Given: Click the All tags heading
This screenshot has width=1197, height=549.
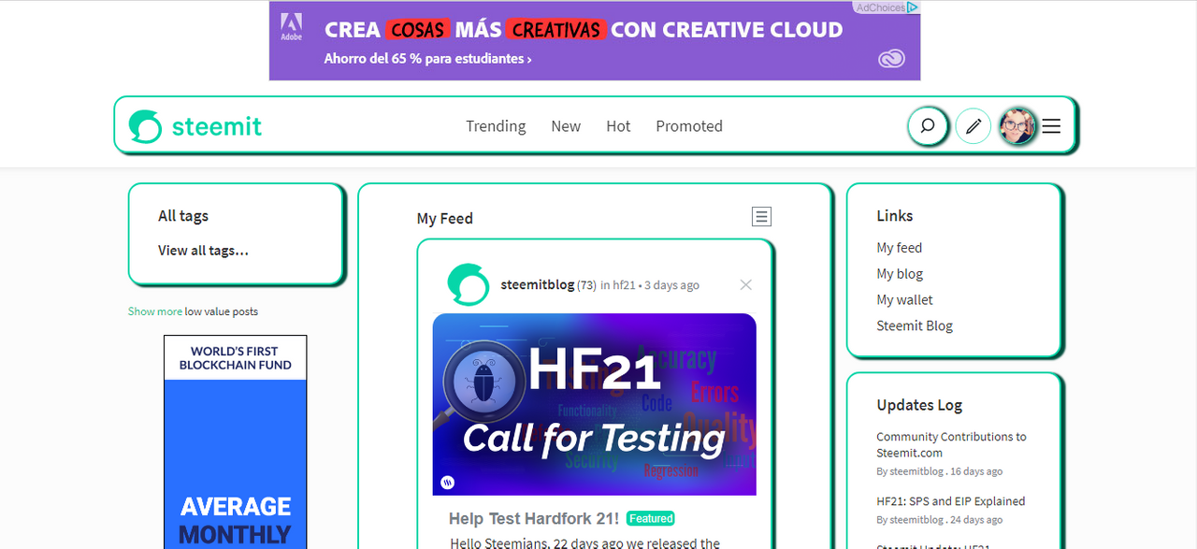Looking at the screenshot, I should point(183,216).
